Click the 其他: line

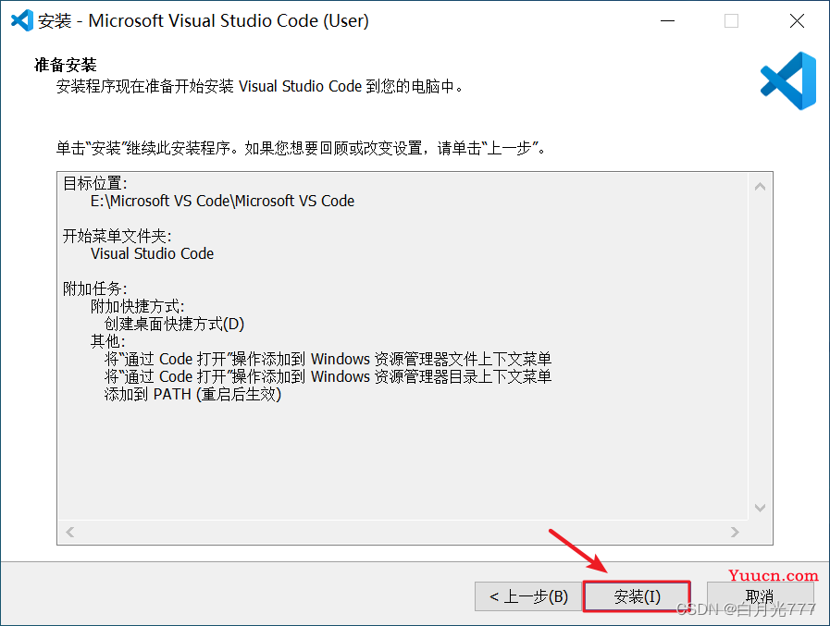(108, 341)
